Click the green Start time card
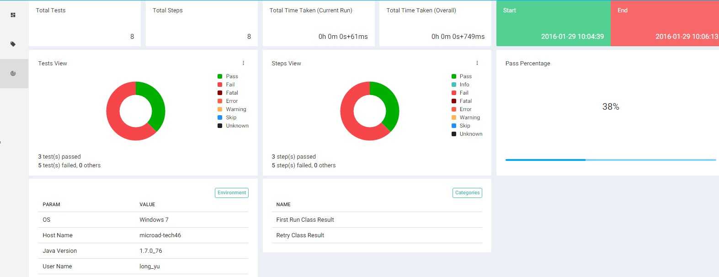The width and height of the screenshot is (719, 277). 554,23
